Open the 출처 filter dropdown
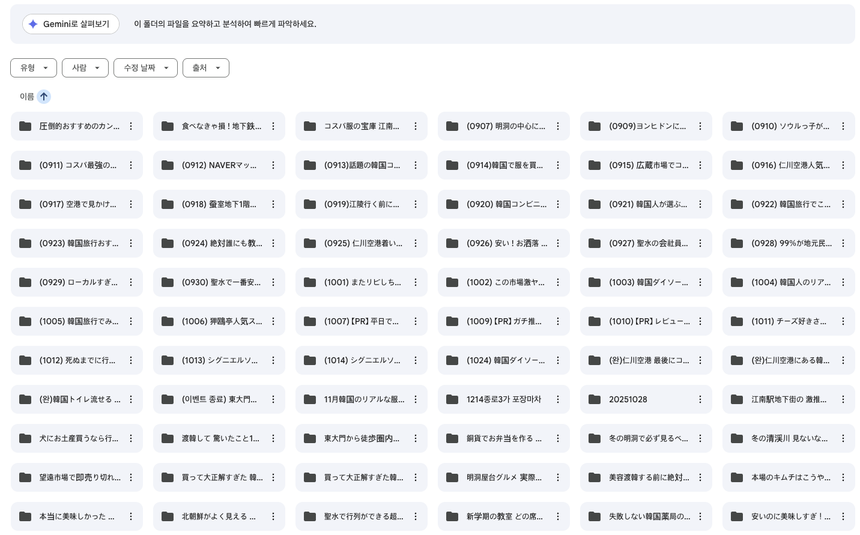The height and width of the screenshot is (535, 860). tap(205, 68)
